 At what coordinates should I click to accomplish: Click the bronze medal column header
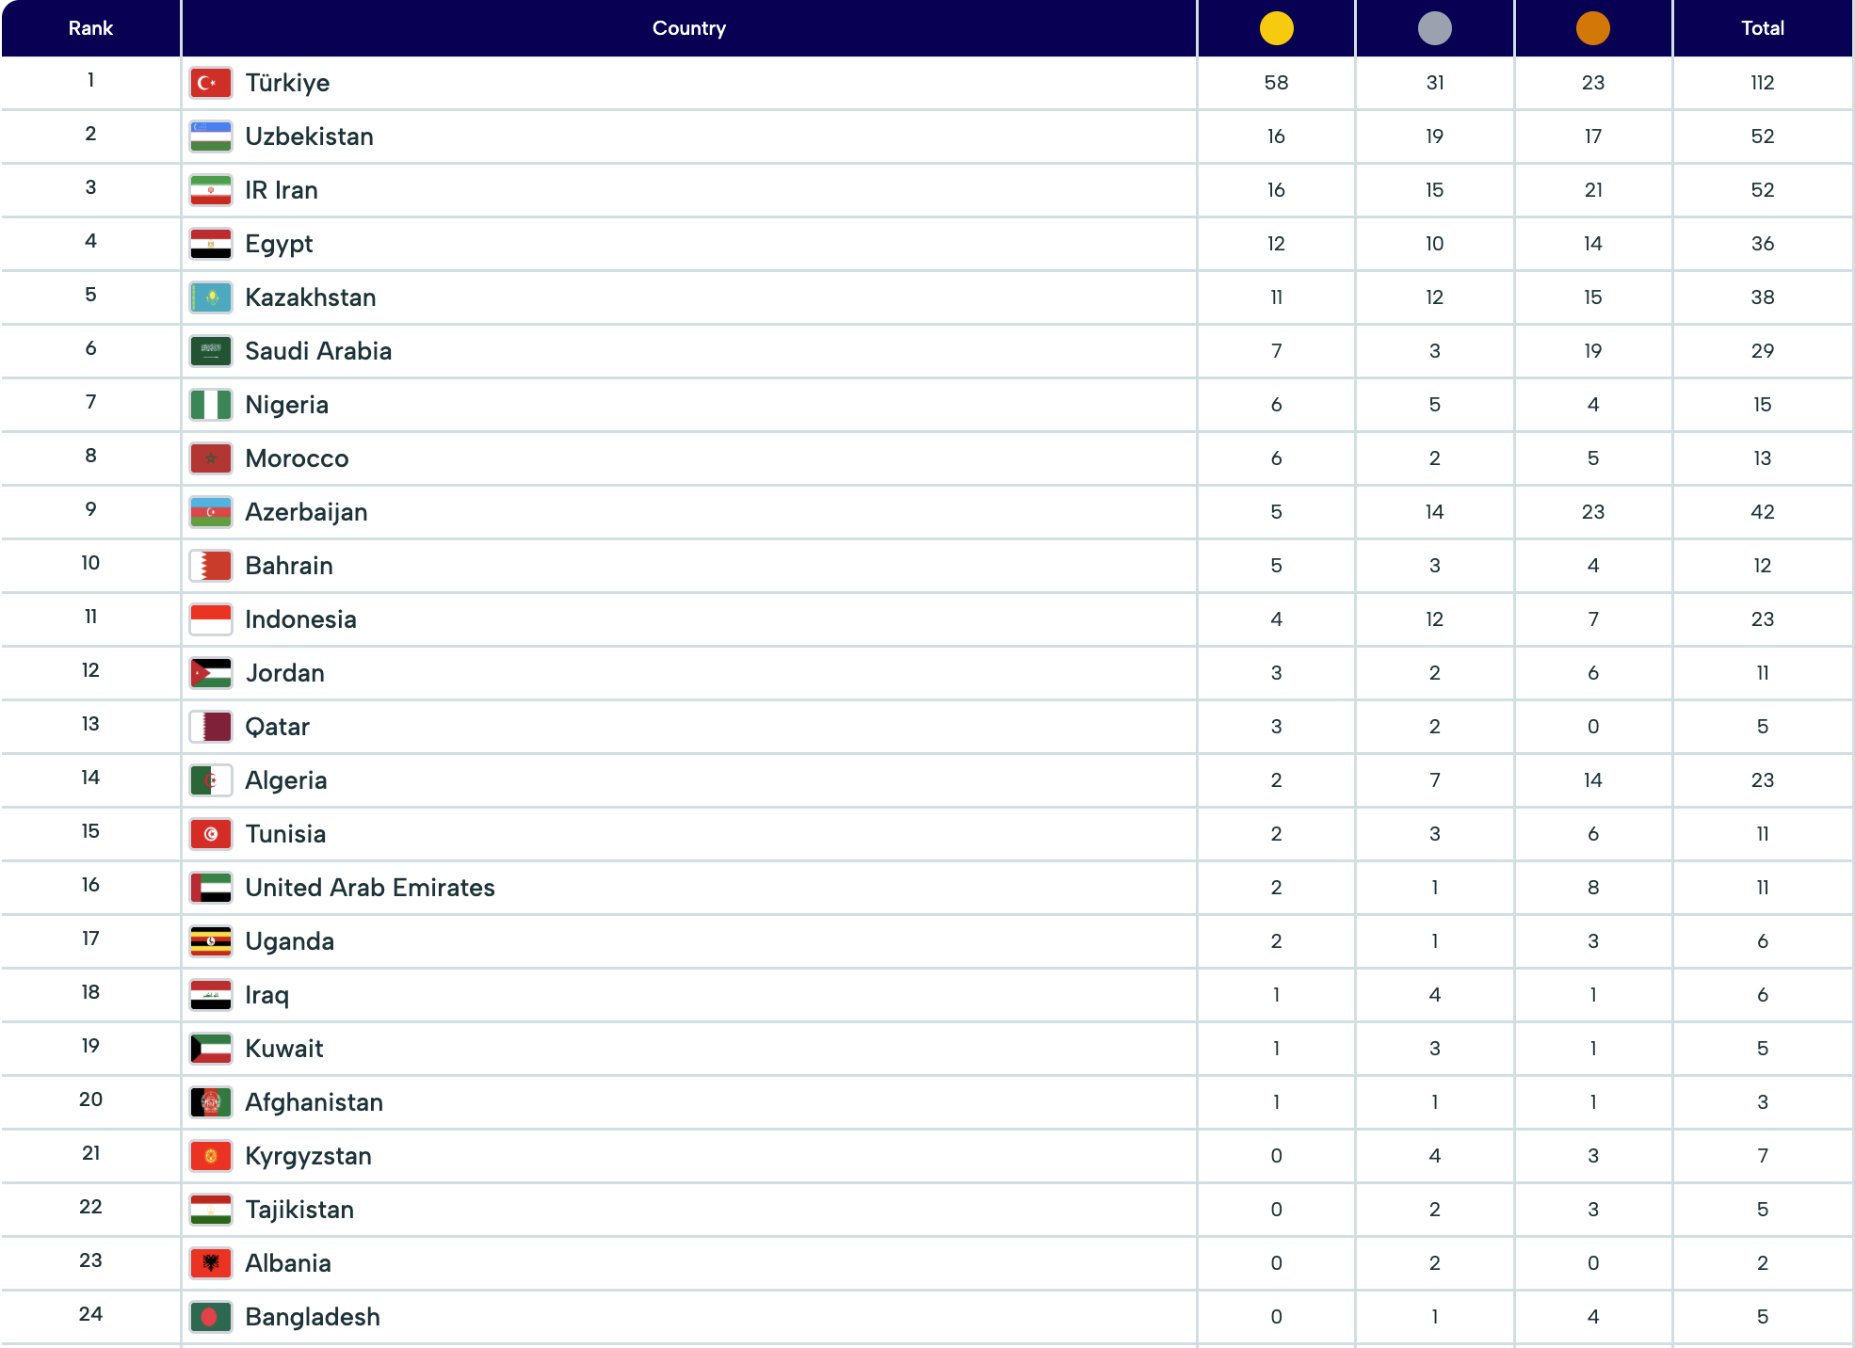(1592, 28)
